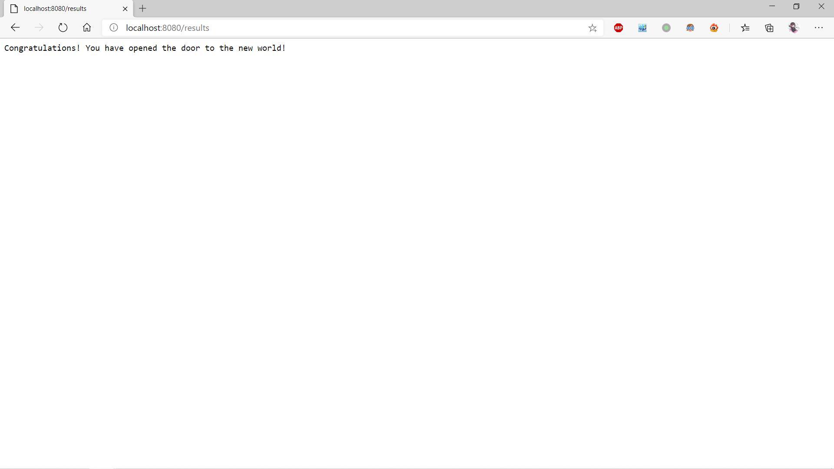Click the Congratulations message text

(x=145, y=48)
